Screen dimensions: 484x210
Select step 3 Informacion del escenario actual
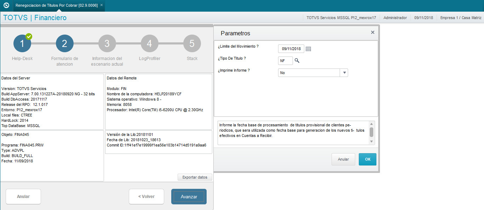point(107,43)
